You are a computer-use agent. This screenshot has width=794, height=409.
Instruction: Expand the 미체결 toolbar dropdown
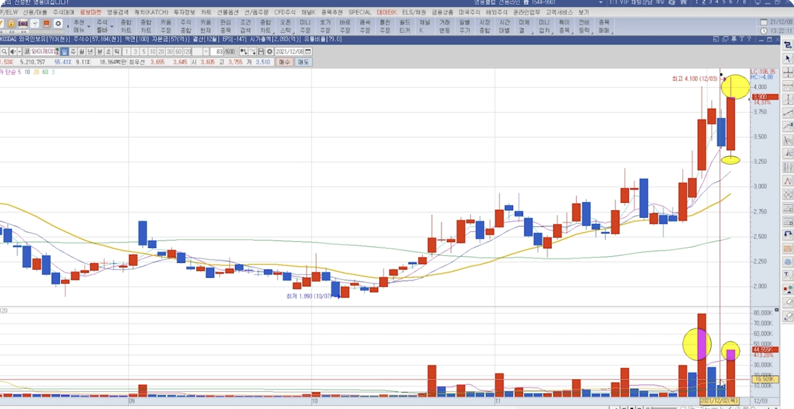(x=532, y=33)
